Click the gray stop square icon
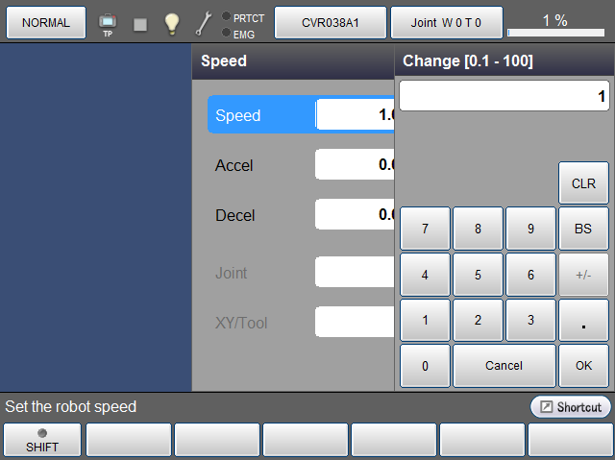The height and width of the screenshot is (460, 615). tap(140, 24)
